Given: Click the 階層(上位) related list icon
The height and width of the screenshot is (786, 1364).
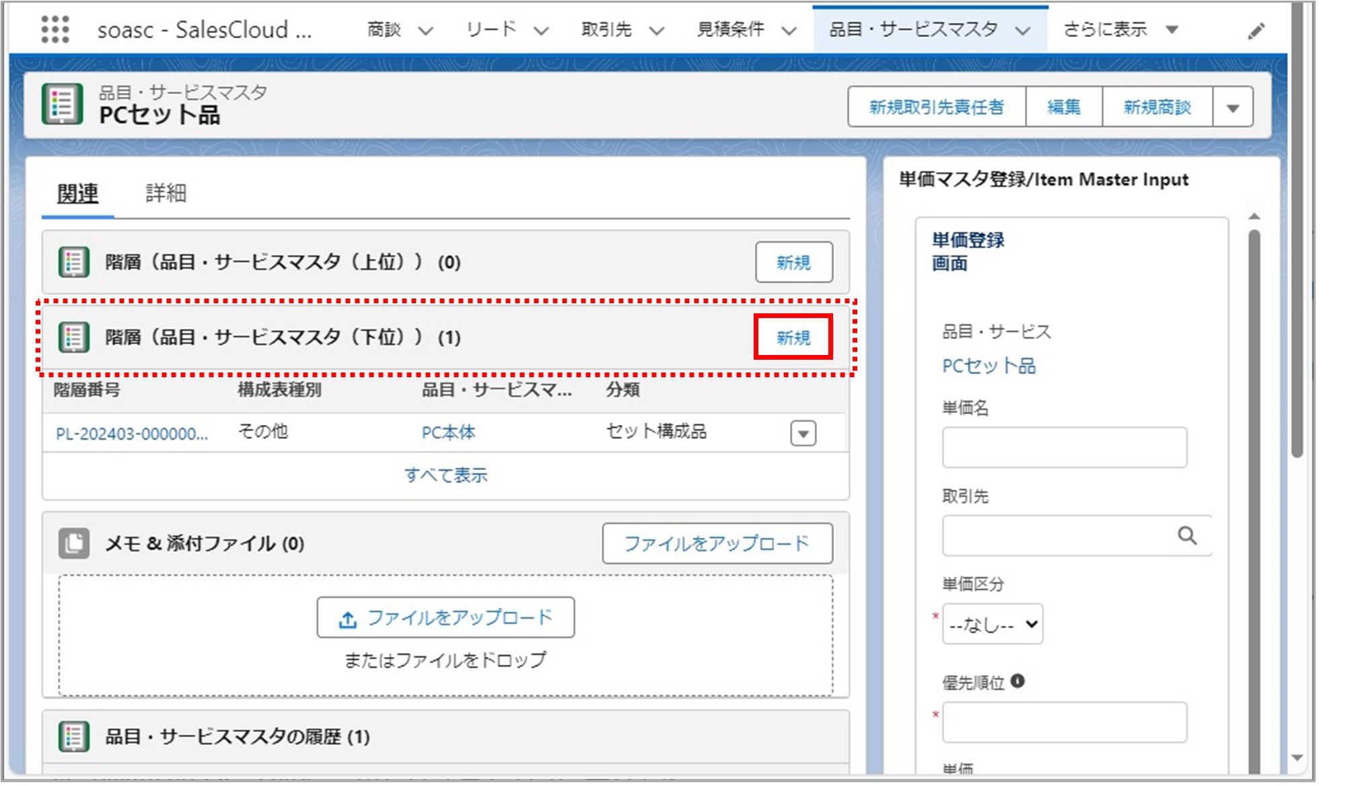Looking at the screenshot, I should 73,262.
